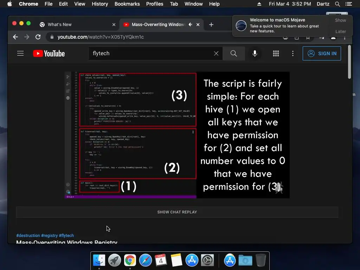Open the Tab menu
This screenshot has height=270, width=360.
174,4
